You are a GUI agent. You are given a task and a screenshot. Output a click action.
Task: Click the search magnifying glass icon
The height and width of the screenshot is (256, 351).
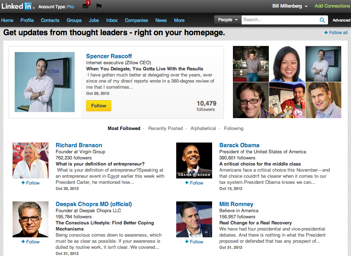(x=322, y=20)
